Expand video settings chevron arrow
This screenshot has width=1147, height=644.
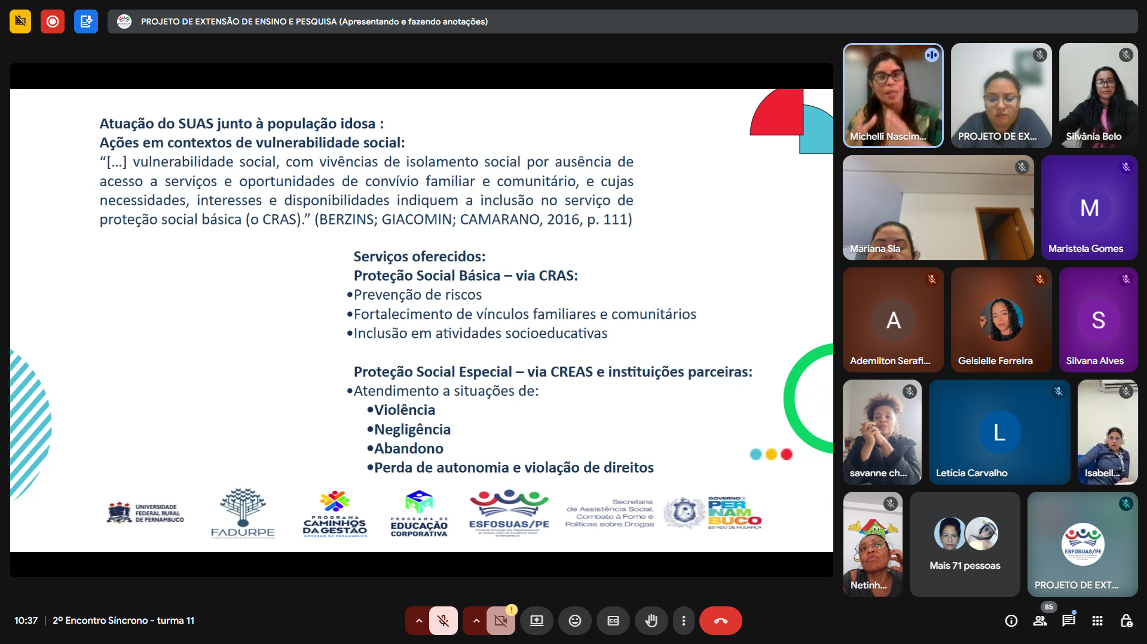coord(476,621)
